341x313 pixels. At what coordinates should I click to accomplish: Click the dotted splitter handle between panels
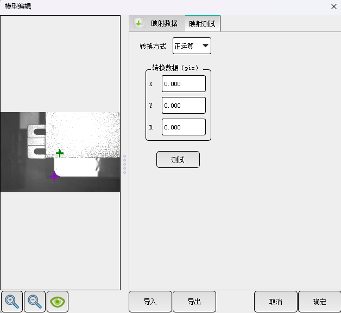[124, 165]
